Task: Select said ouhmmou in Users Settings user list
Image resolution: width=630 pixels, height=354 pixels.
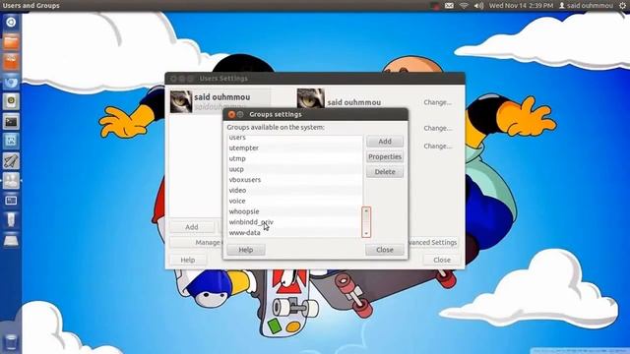Action: click(x=220, y=101)
